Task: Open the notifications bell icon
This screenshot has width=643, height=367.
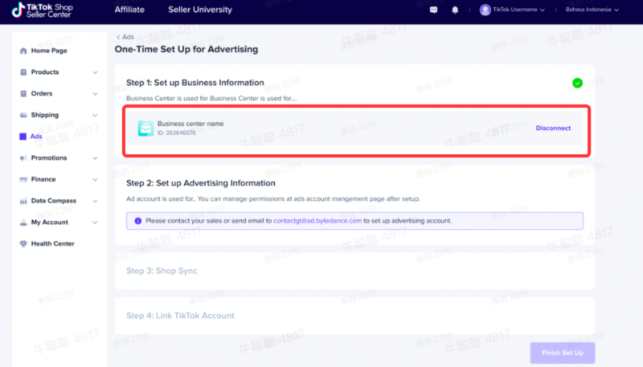Action: coord(455,10)
